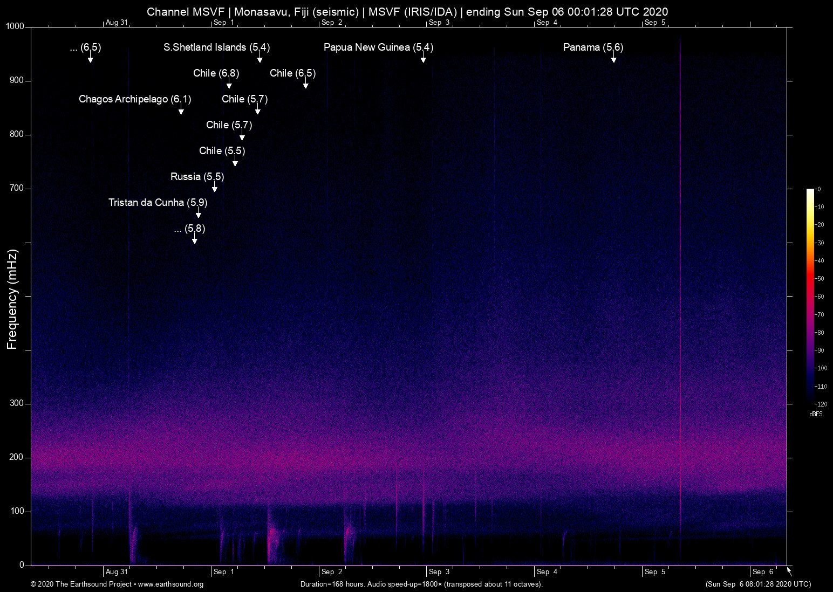
Task: Click the bright vertical spike line on Sep 5
Action: coord(680,270)
